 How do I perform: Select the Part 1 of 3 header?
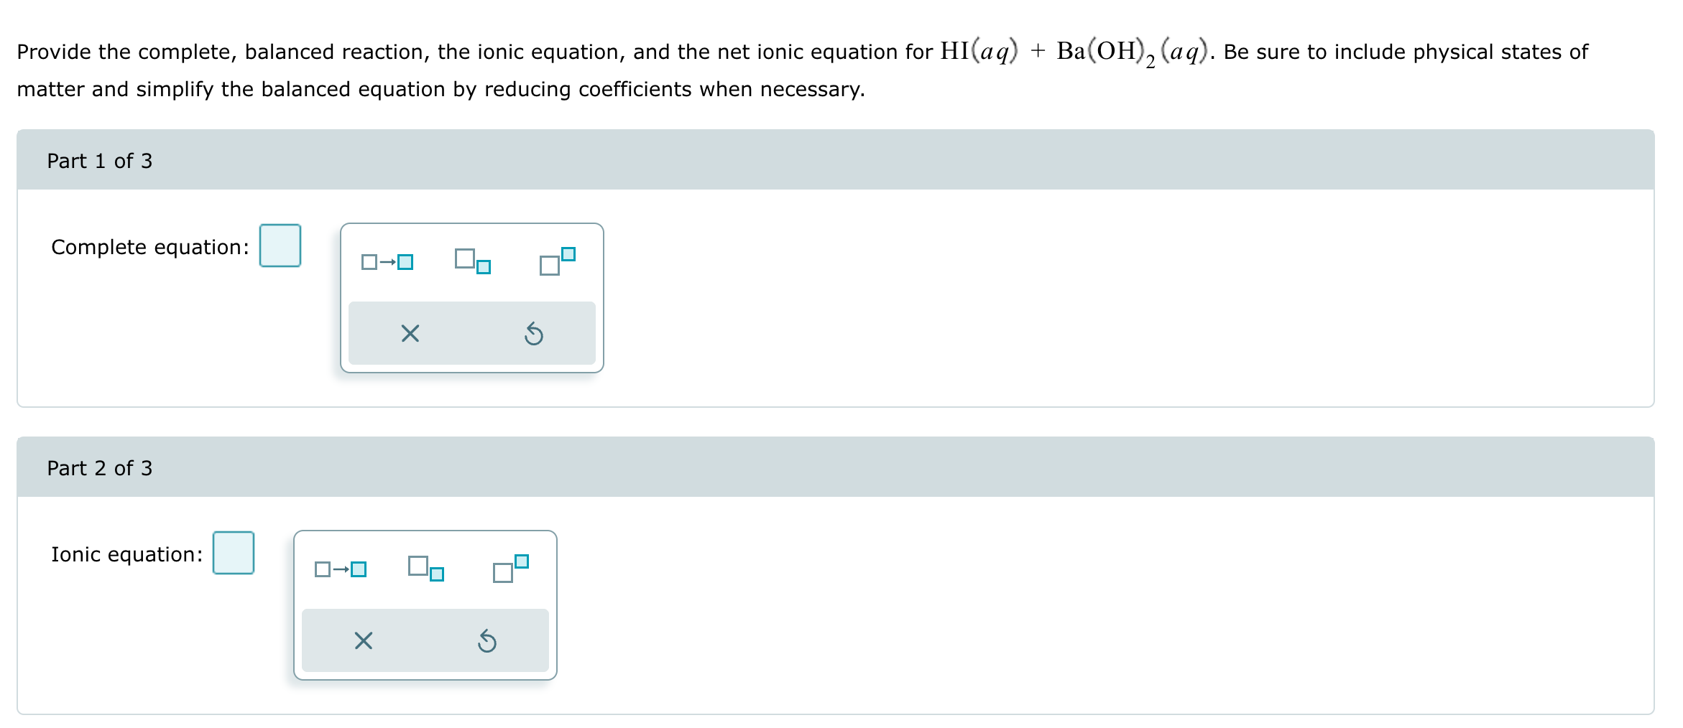[98, 161]
